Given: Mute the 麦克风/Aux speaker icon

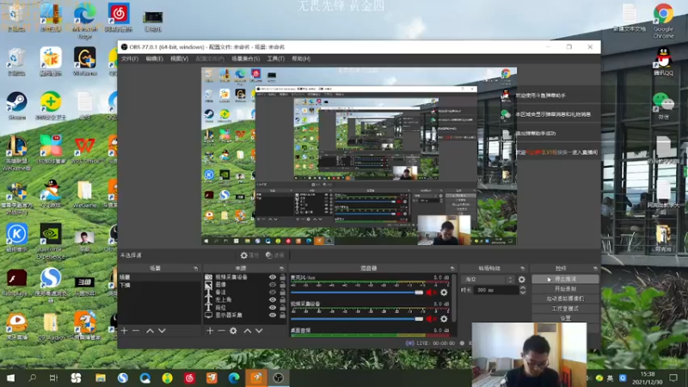Looking at the screenshot, I should [x=429, y=292].
